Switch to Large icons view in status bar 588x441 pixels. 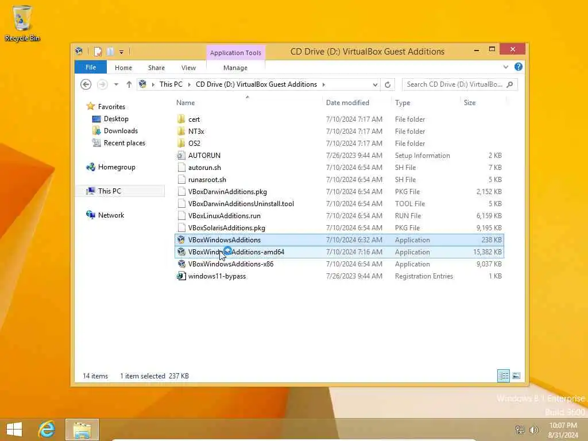point(516,376)
